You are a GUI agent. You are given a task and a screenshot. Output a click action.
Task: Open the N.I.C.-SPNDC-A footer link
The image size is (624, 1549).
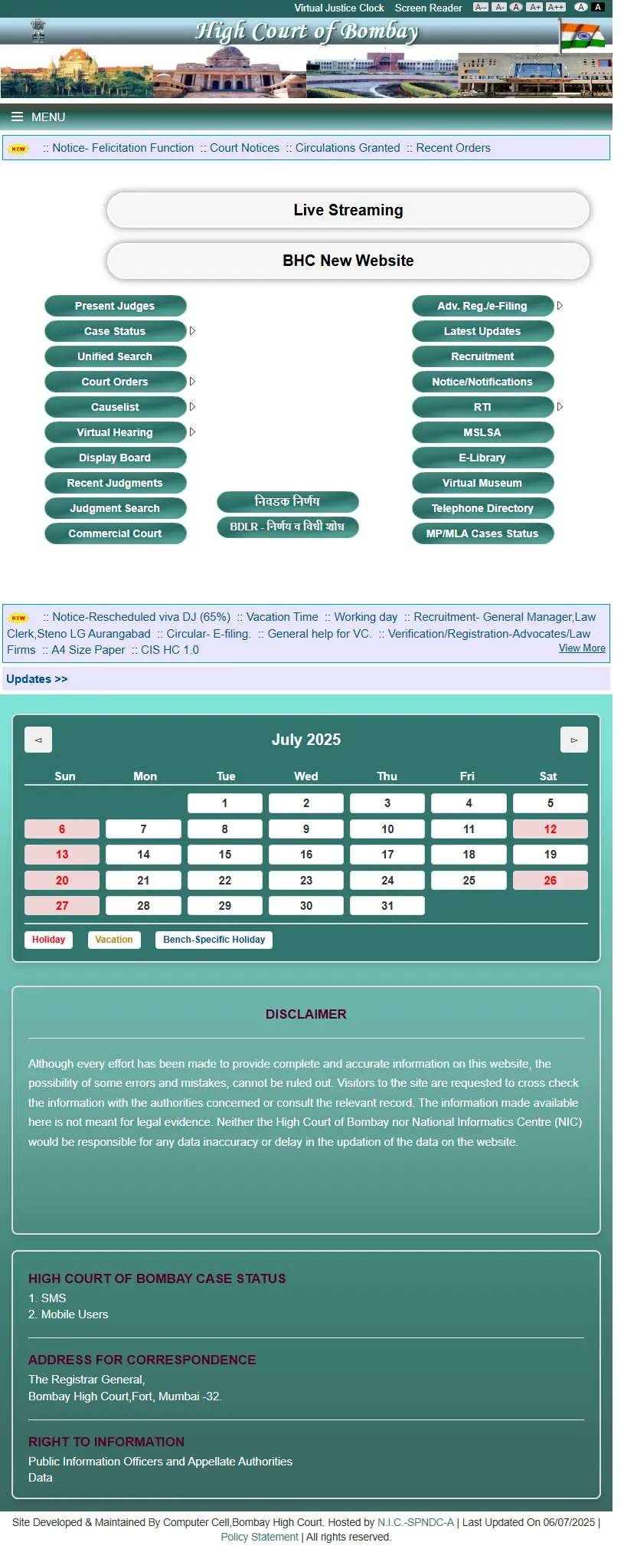[x=416, y=1522]
